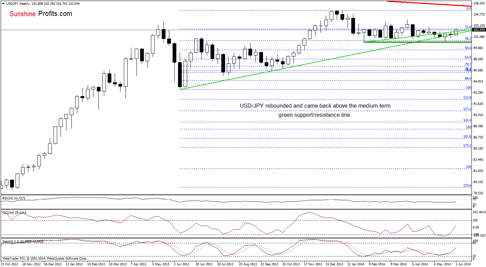Select the 0.0 Fibonacci level label
The width and height of the screenshot is (486, 267).
click(469, 8)
